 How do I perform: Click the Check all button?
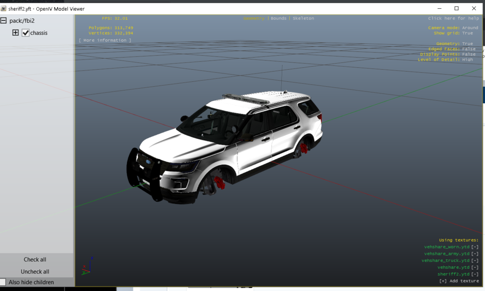pyautogui.click(x=35, y=260)
